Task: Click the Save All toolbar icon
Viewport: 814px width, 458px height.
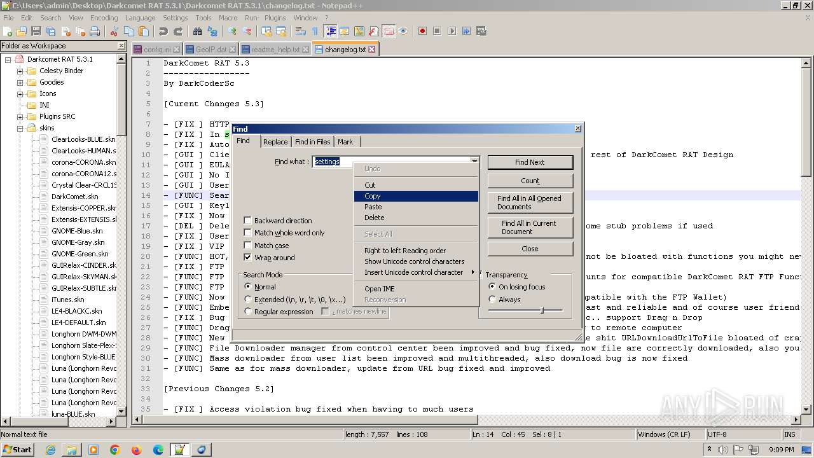Action: click(x=51, y=31)
